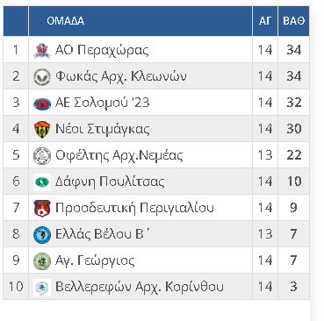Click the 34 points cell for Φωκάς
This screenshot has height=321, width=324.
pyautogui.click(x=293, y=76)
